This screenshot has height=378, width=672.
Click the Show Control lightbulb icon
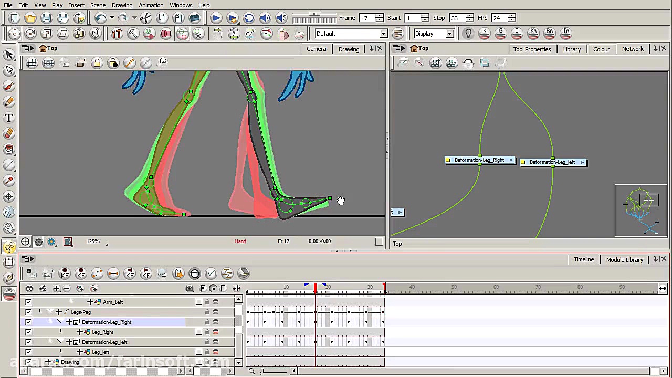pyautogui.click(x=469, y=34)
